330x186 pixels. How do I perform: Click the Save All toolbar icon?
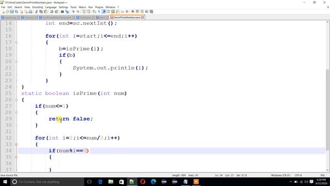click(16, 11)
